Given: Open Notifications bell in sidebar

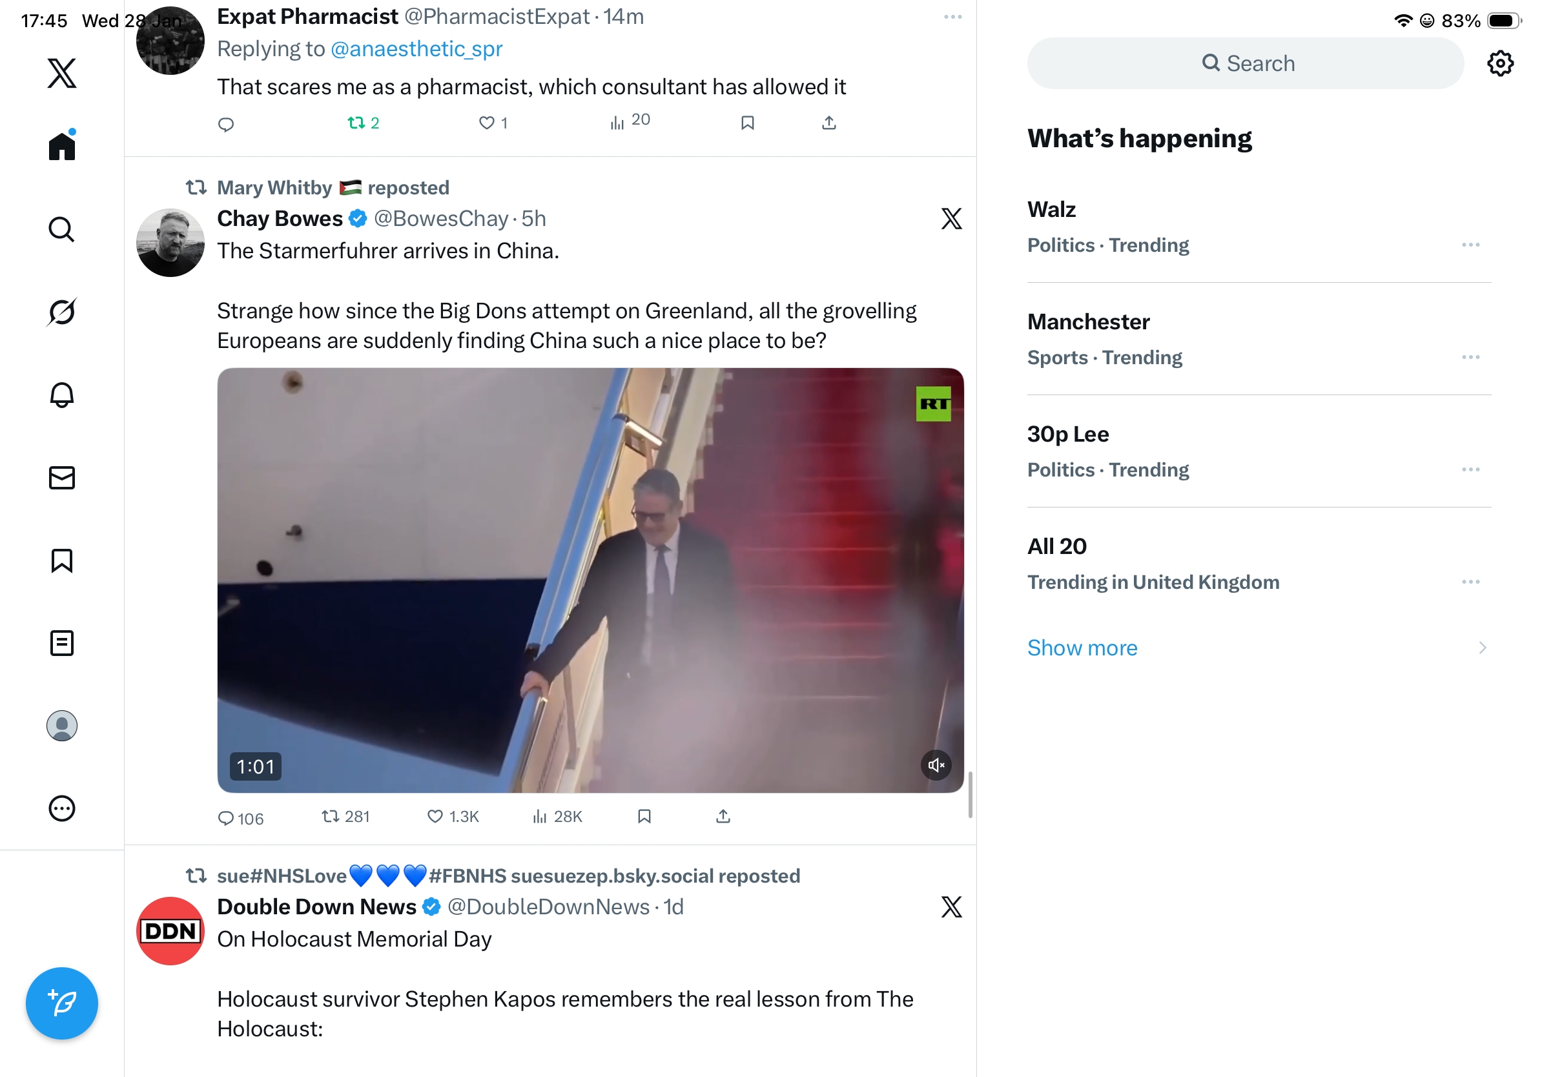Looking at the screenshot, I should 62,395.
